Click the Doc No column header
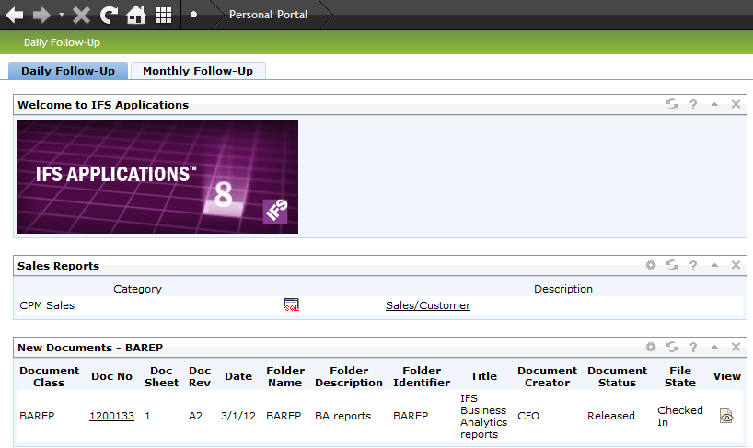This screenshot has width=753, height=448. (111, 376)
